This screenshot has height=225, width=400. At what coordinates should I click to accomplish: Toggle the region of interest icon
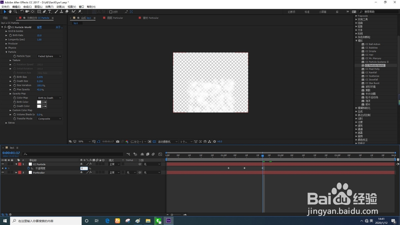click(150, 141)
